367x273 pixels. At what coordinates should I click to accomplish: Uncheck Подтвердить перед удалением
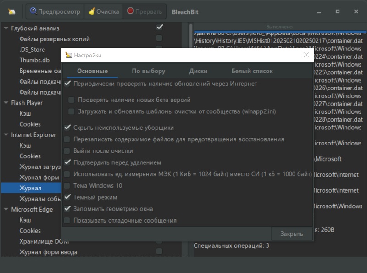(68, 162)
